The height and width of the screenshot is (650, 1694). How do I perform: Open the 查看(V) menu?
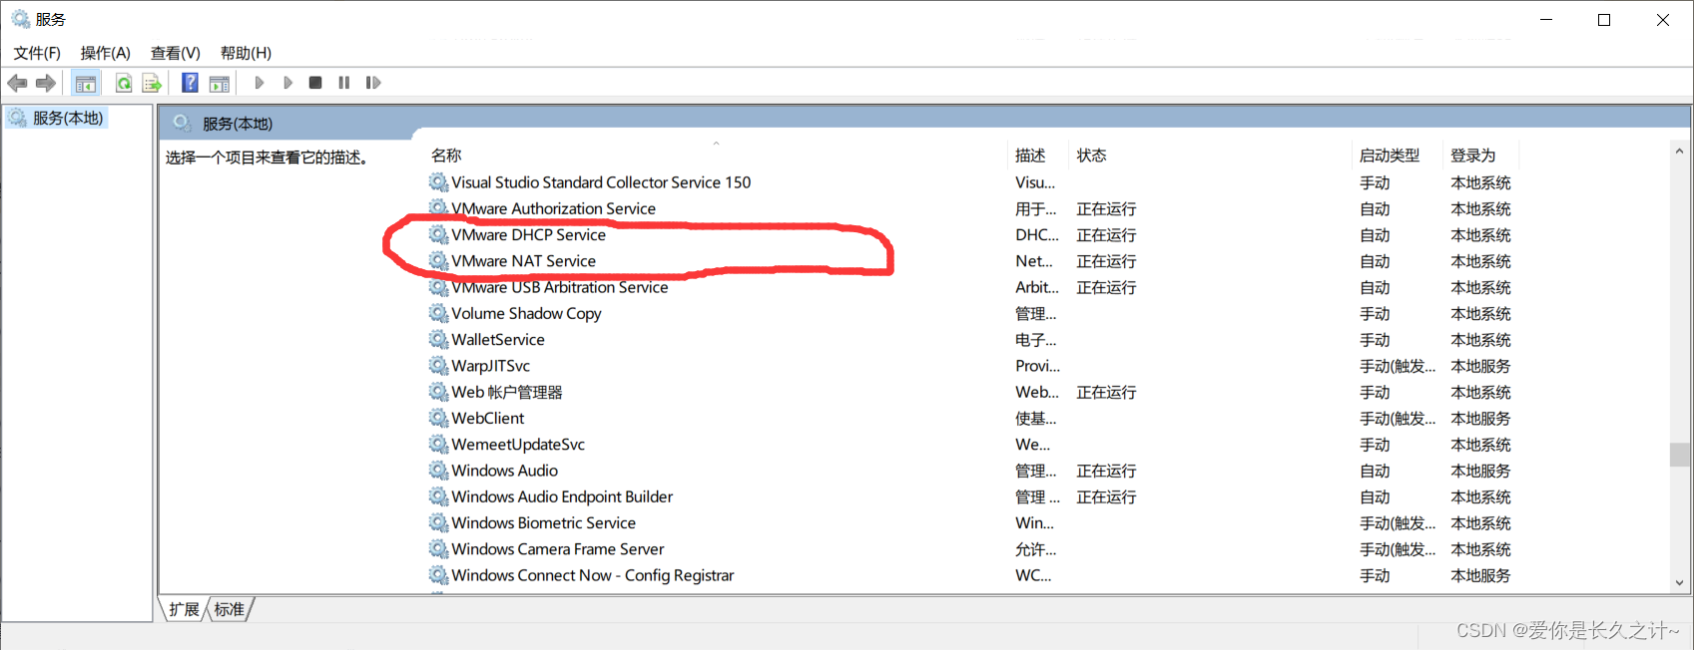pyautogui.click(x=176, y=53)
